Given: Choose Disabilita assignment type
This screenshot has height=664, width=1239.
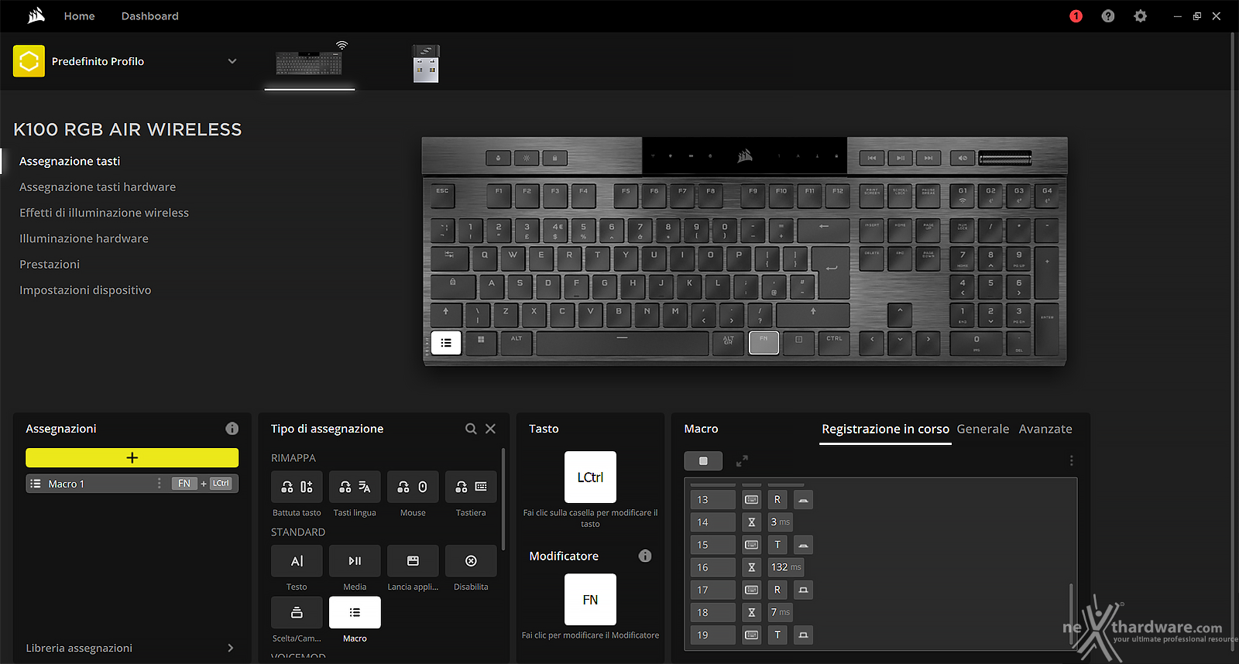Looking at the screenshot, I should coord(471,561).
